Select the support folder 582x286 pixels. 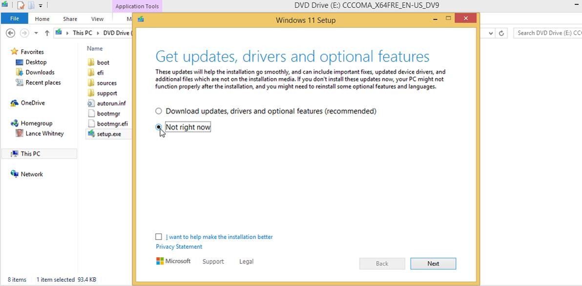[x=107, y=94]
